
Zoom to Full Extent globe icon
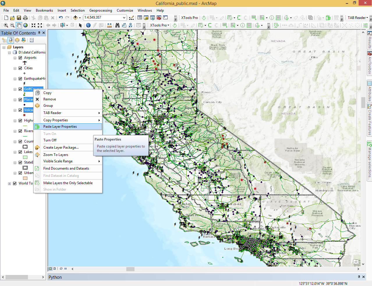[x=26, y=25]
